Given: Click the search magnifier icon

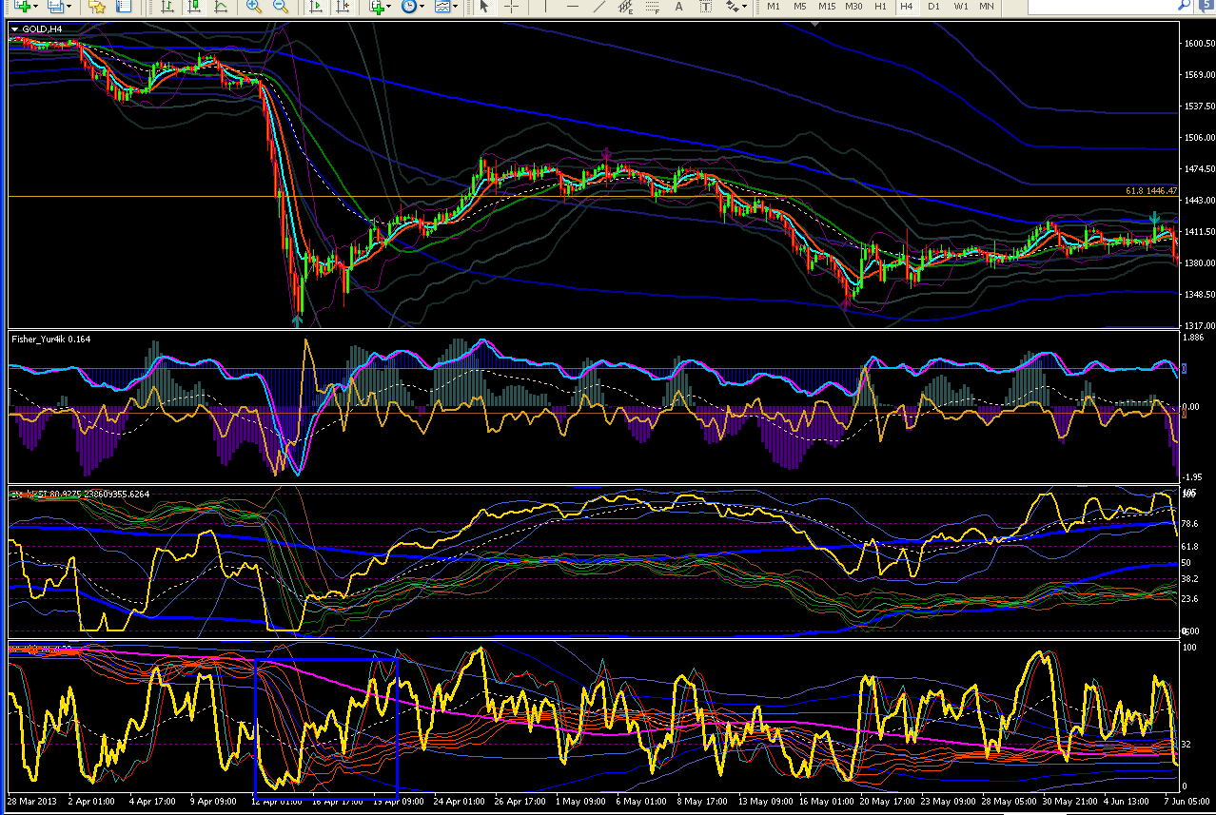Looking at the screenshot, I should pyautogui.click(x=1185, y=7).
